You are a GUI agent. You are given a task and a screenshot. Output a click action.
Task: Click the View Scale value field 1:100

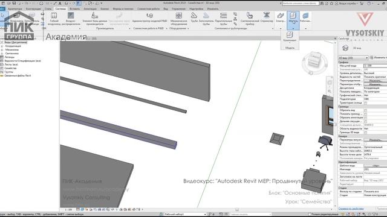click(375, 66)
